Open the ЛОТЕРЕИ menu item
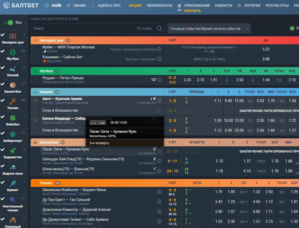This screenshot has height=228, width=299. [x=249, y=5]
